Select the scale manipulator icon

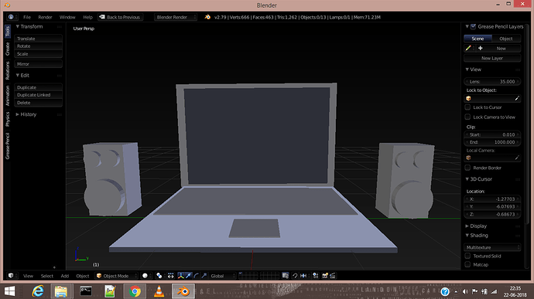204,276
